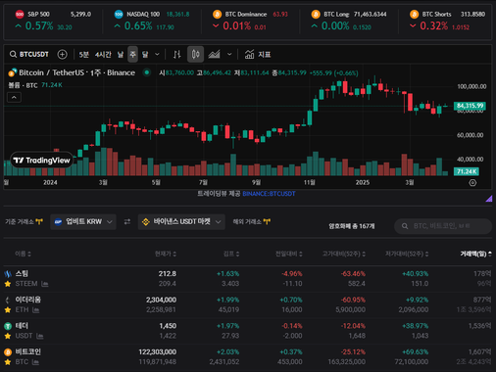
Task: Select the 달 (month) interval
Action: point(145,55)
